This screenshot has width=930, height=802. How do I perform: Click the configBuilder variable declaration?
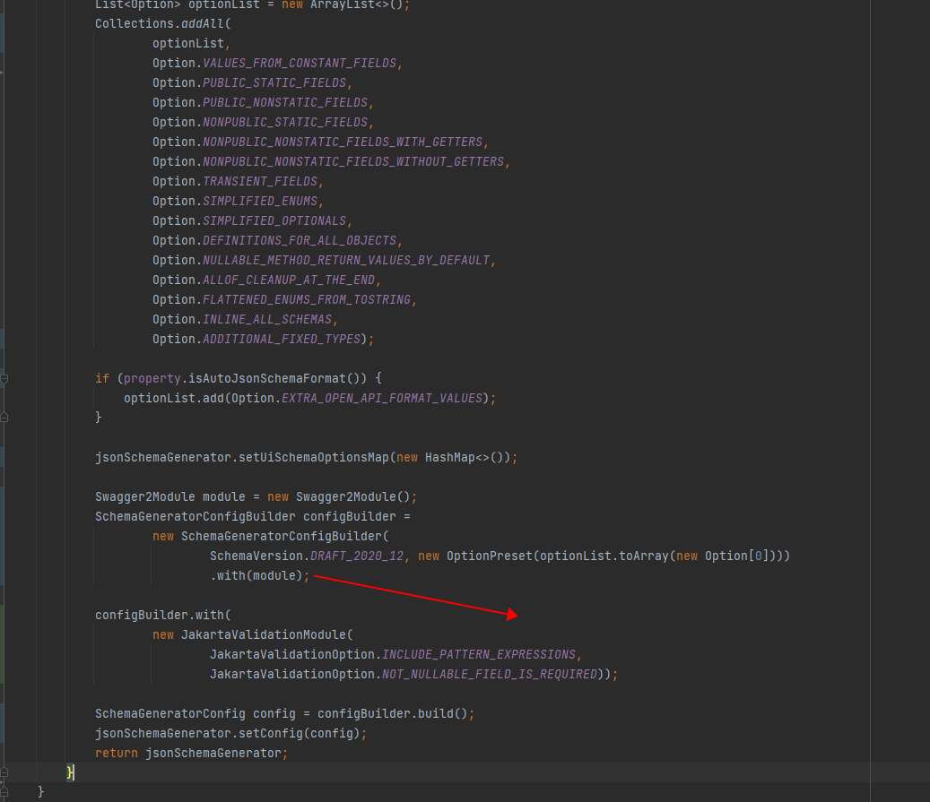pyautogui.click(x=350, y=516)
